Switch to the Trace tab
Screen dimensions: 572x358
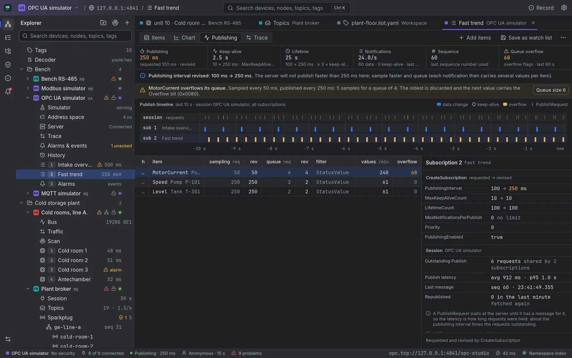coord(257,38)
